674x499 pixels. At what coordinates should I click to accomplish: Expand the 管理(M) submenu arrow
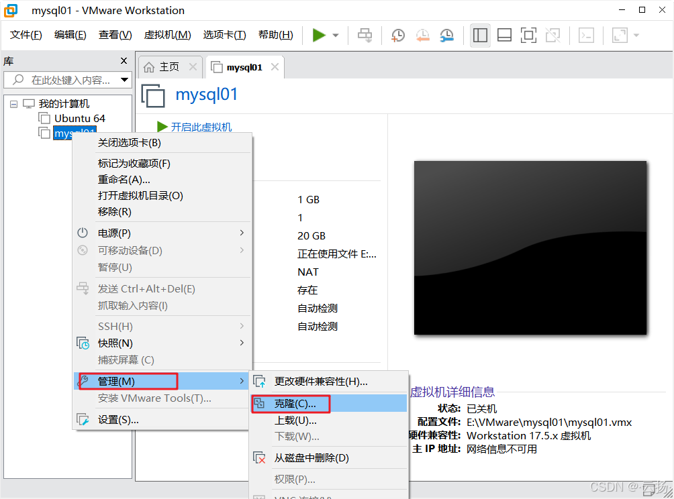242,381
